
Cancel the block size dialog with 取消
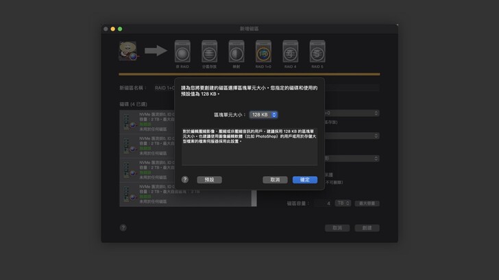[275, 180]
